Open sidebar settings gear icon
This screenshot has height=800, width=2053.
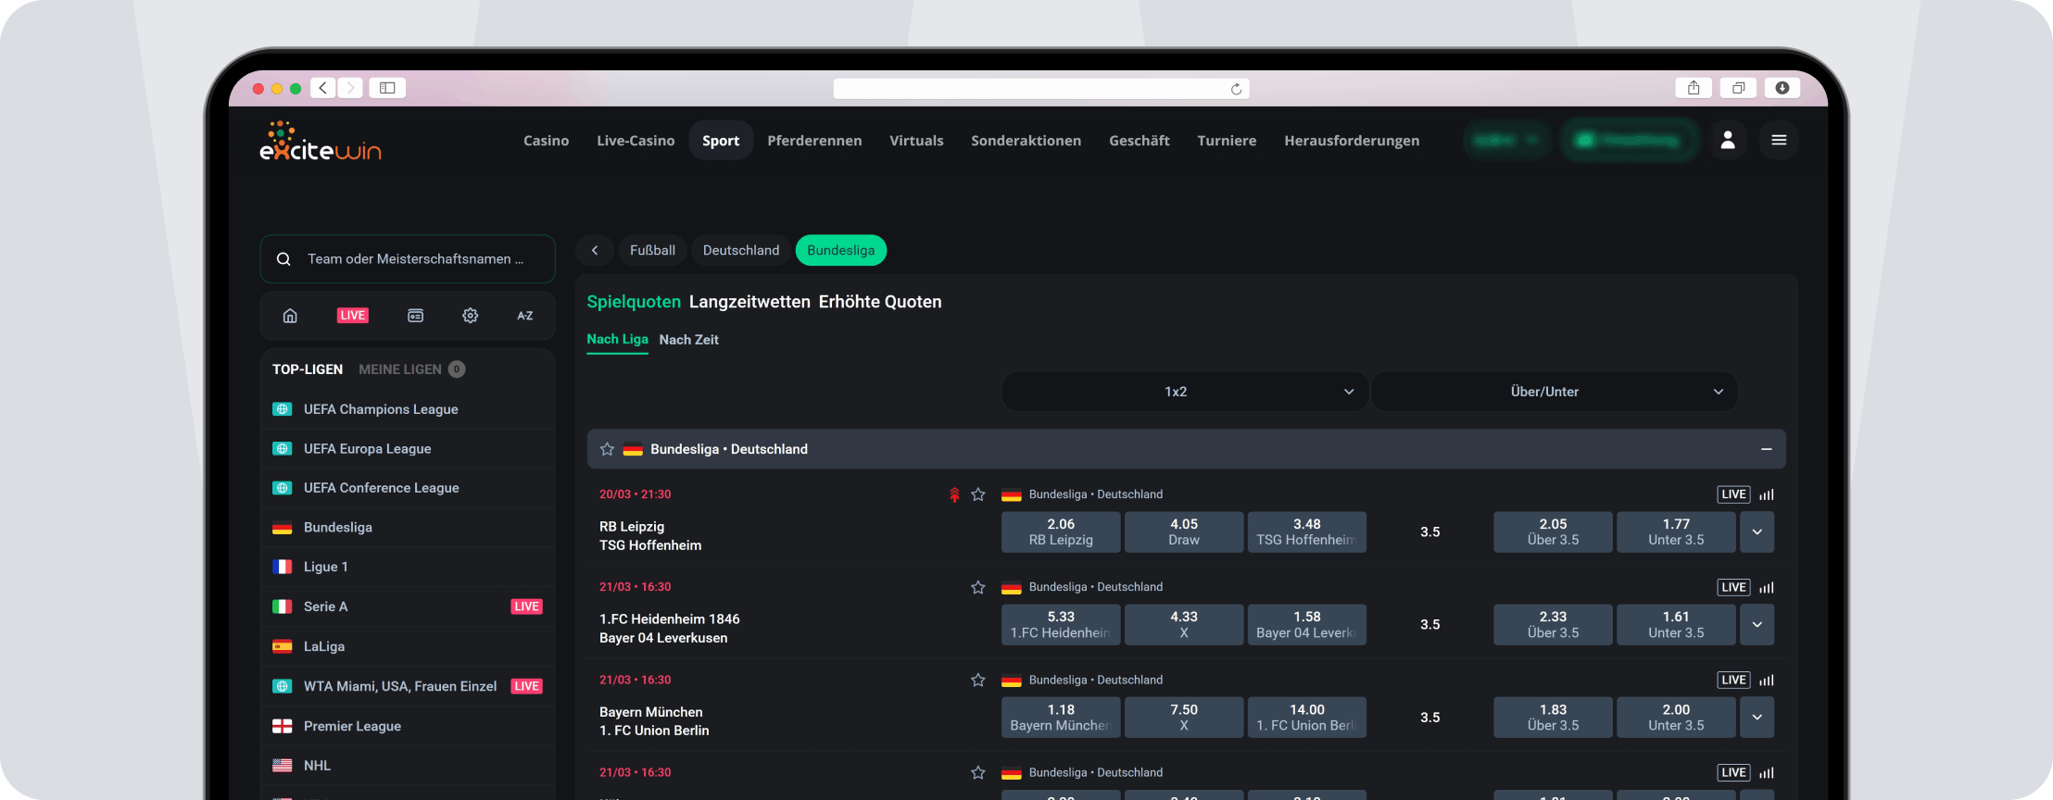click(x=471, y=316)
